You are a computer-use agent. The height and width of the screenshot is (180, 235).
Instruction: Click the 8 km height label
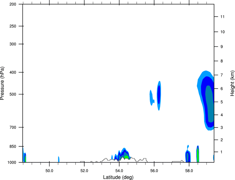pyautogui.click(x=222, y=61)
